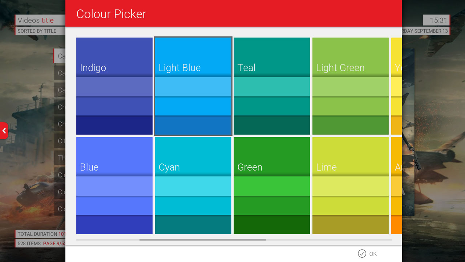Select the Green header swatch

coord(272,156)
